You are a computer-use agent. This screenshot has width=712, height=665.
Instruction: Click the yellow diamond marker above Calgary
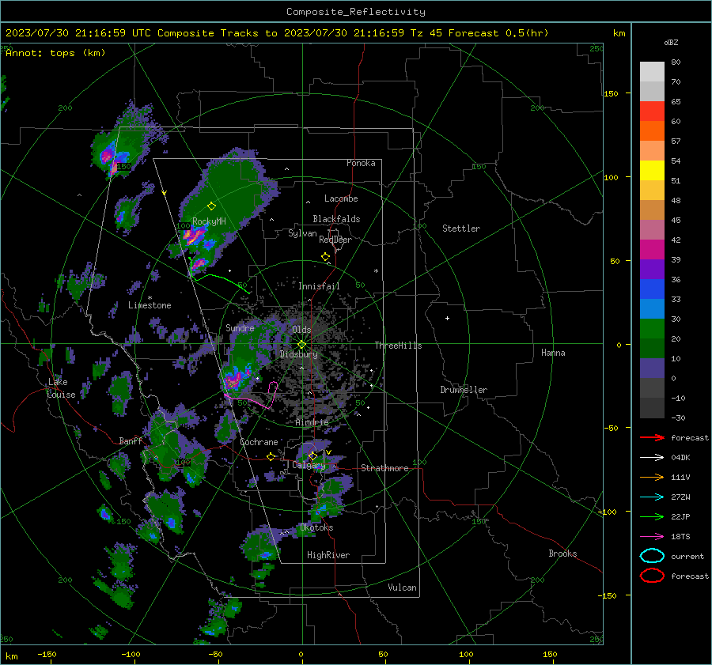pyautogui.click(x=312, y=455)
